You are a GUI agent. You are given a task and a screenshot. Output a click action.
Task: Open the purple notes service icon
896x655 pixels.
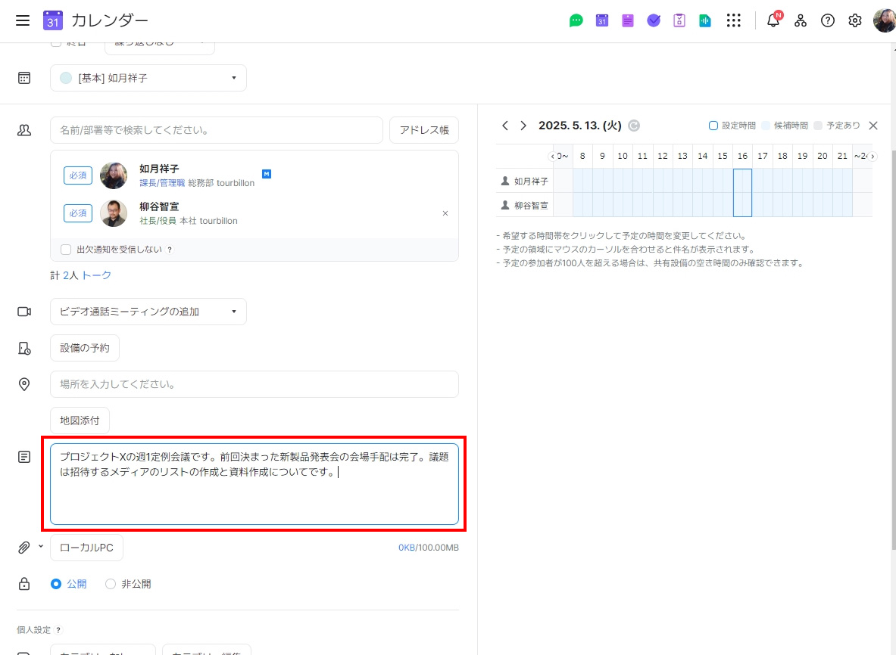point(627,20)
